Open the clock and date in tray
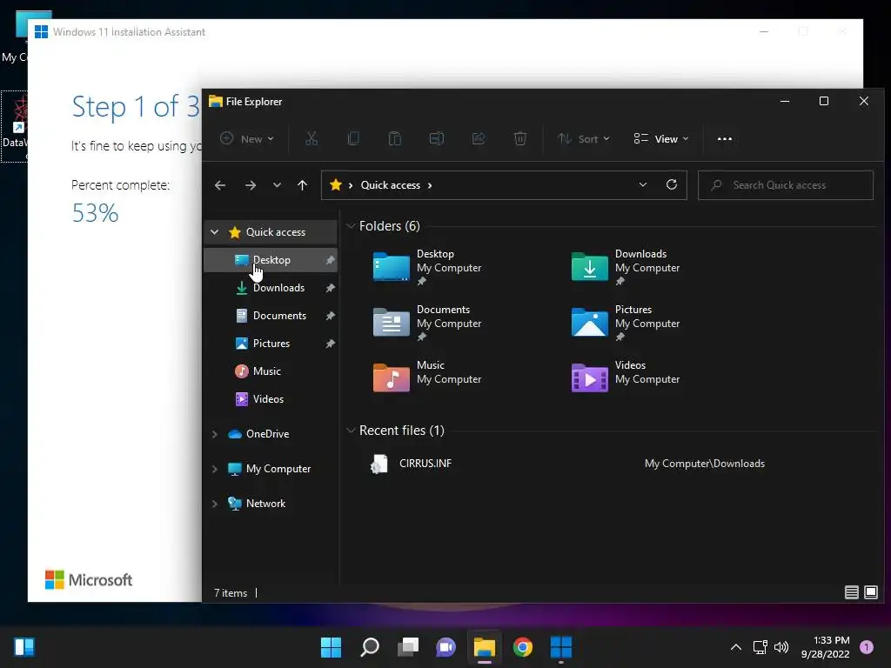Viewport: 891px width, 668px height. [825, 647]
